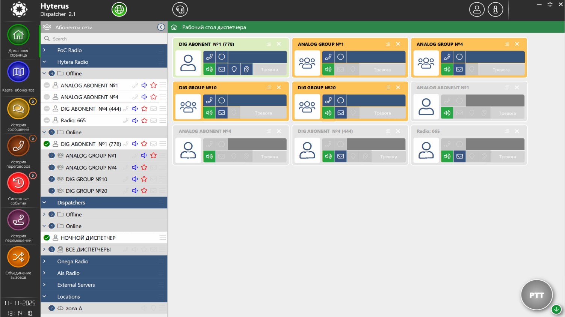565x317 pixels.
Task: Call ANALOG GROUP №4 card phone icon
Action: [x=447, y=57]
